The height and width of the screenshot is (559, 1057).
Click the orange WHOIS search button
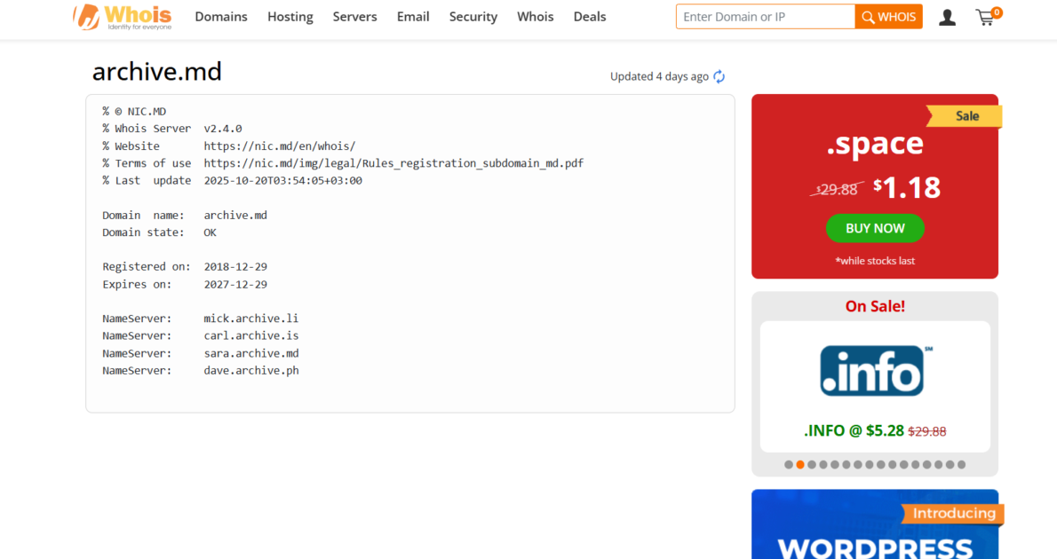coord(888,17)
